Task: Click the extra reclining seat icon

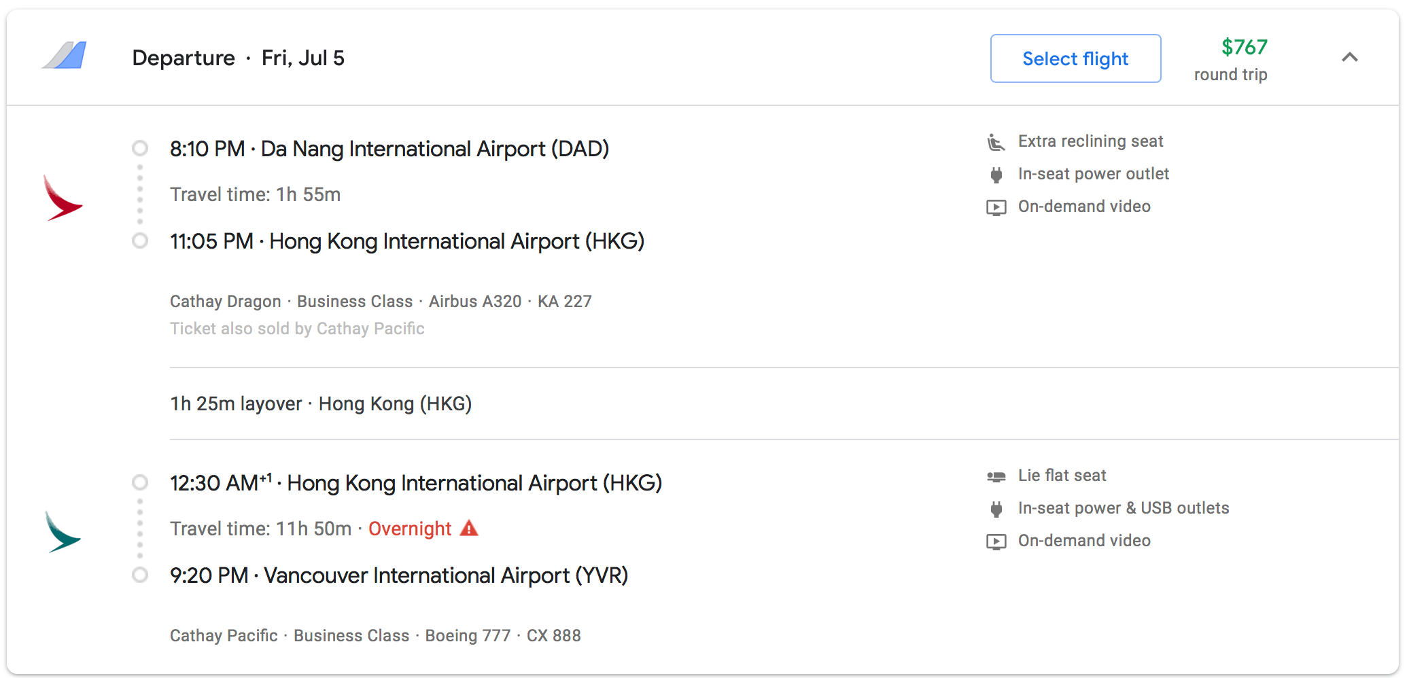Action: [996, 142]
